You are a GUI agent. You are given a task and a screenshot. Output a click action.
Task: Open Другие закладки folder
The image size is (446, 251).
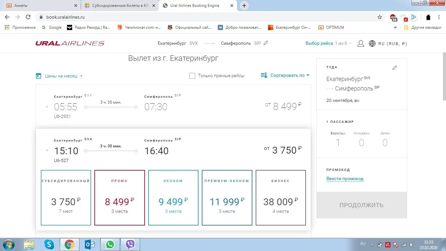click(422, 27)
